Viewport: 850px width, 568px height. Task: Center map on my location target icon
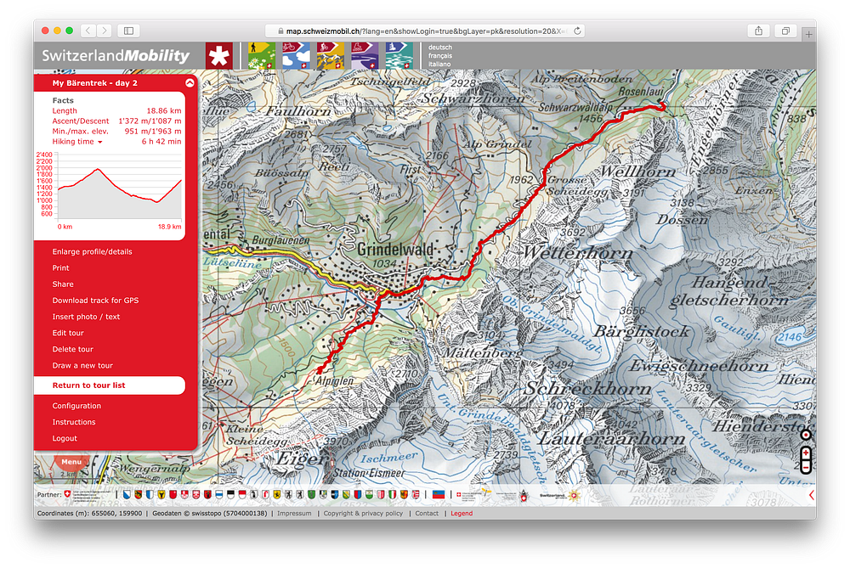click(x=806, y=435)
